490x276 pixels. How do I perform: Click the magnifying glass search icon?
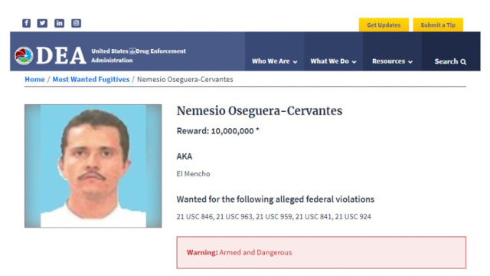tap(463, 62)
